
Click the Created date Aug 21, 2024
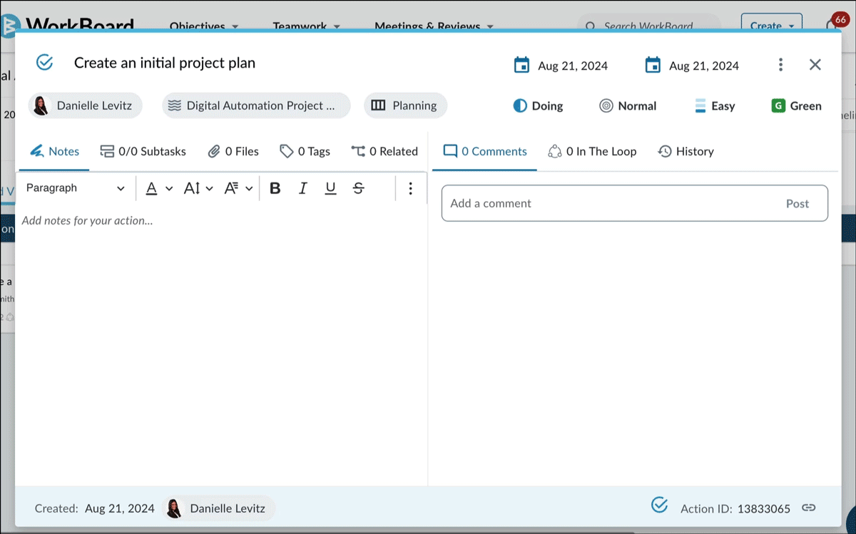tap(120, 508)
